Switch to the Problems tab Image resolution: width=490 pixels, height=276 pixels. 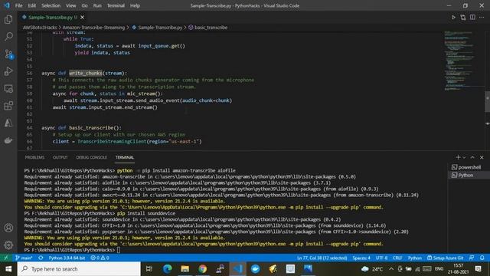34,157
